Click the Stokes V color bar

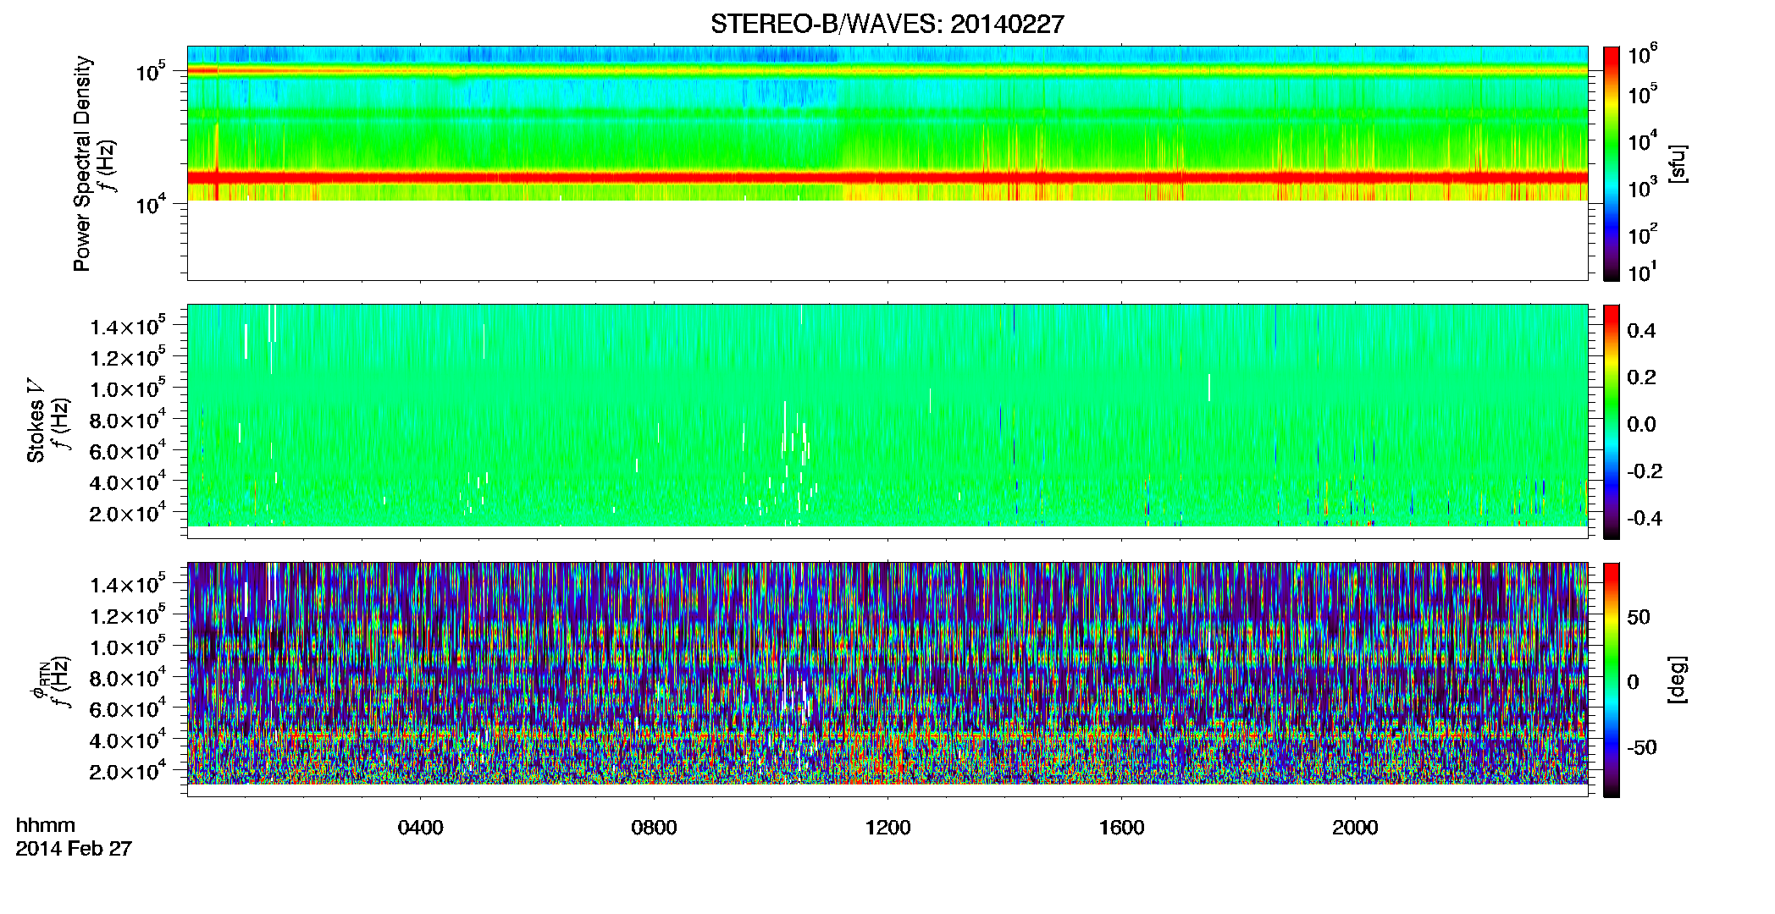[1612, 421]
